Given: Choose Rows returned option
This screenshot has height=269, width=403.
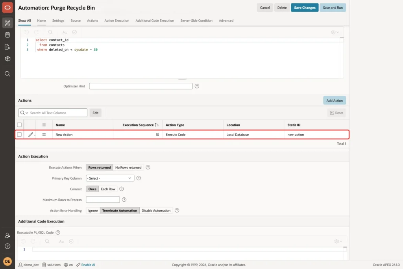Looking at the screenshot, I should [x=100, y=167].
